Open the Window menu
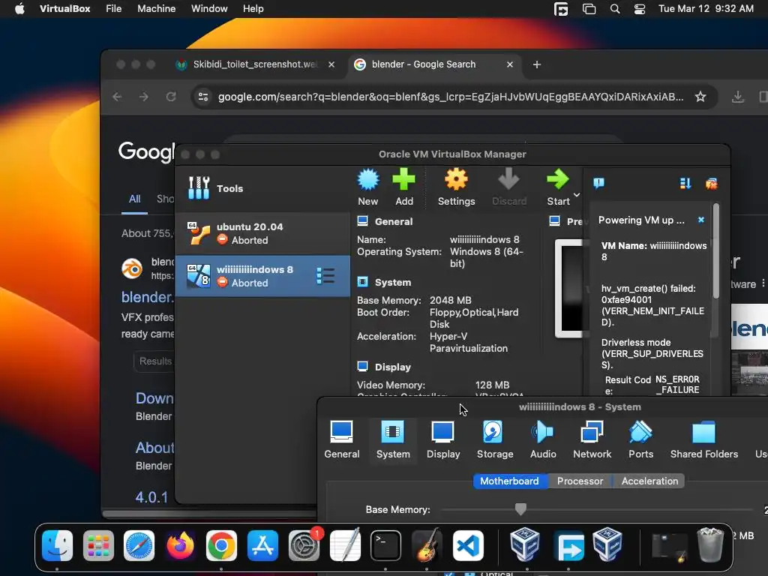Screen dimensions: 768x576 [209, 8]
